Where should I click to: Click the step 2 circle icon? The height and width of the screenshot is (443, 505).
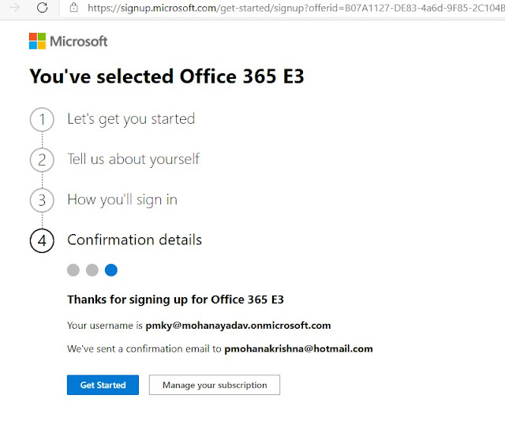(x=42, y=160)
